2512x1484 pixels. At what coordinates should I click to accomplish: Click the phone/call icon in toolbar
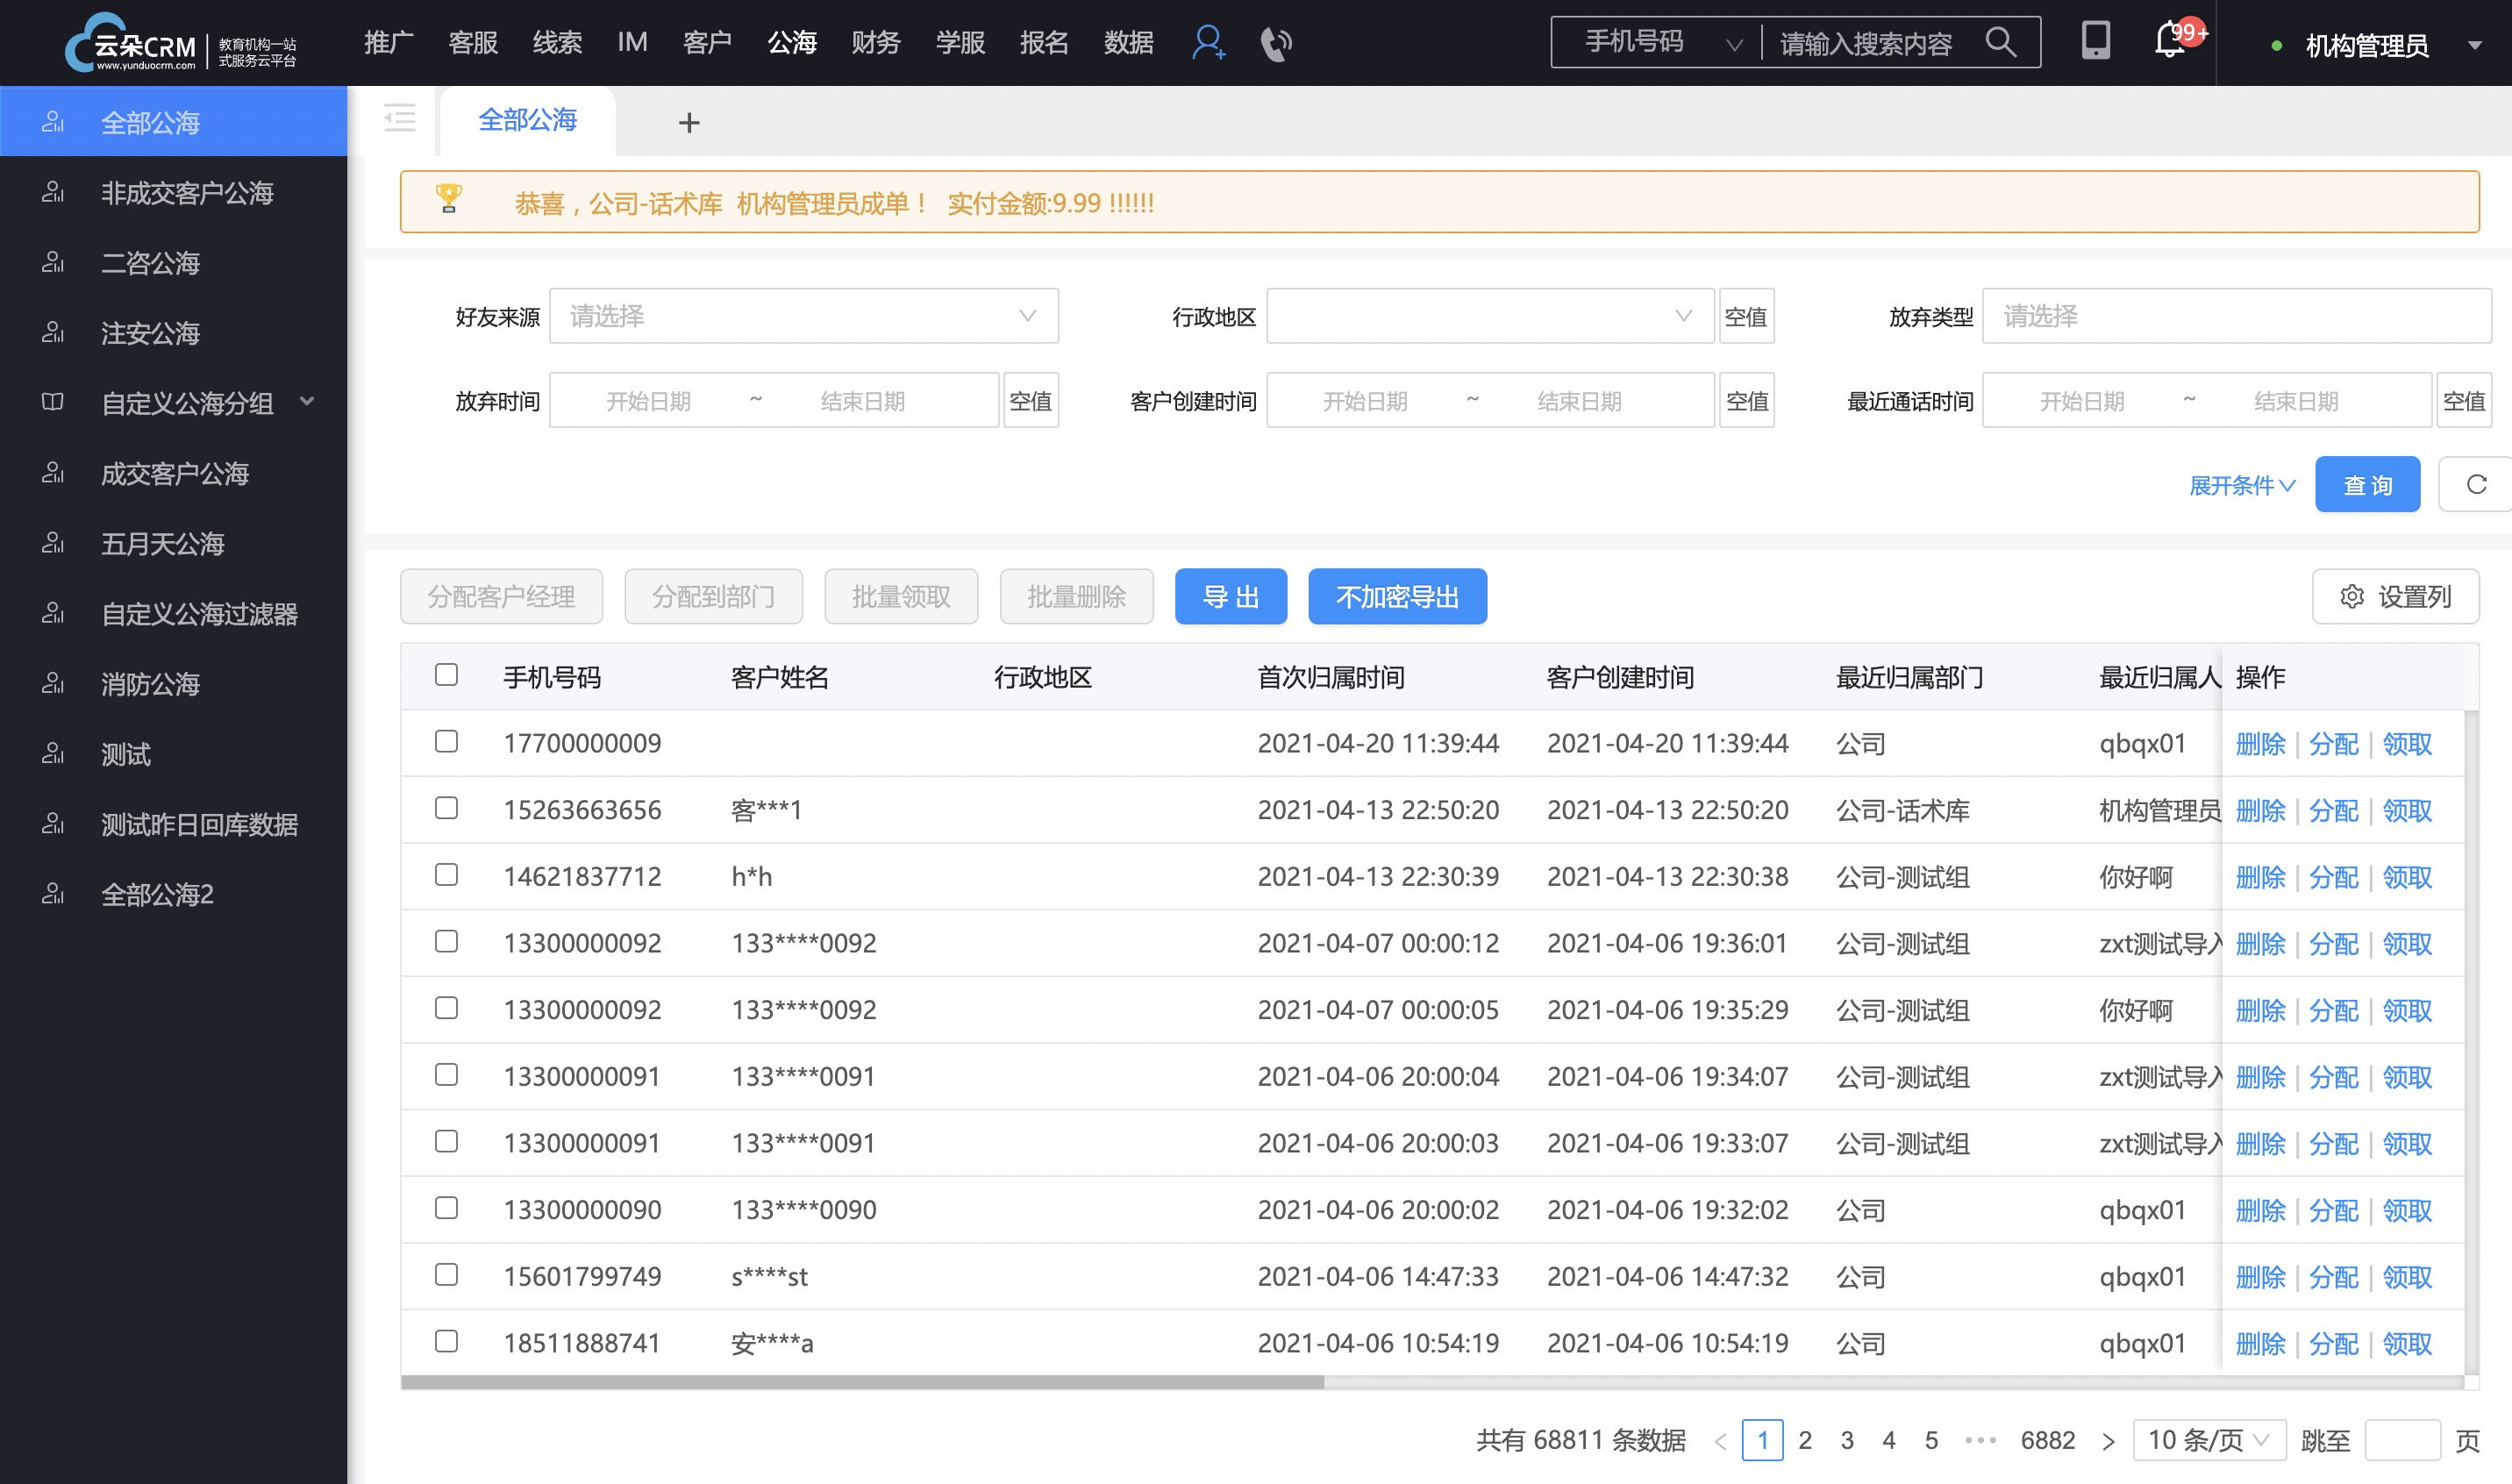coord(1275,42)
